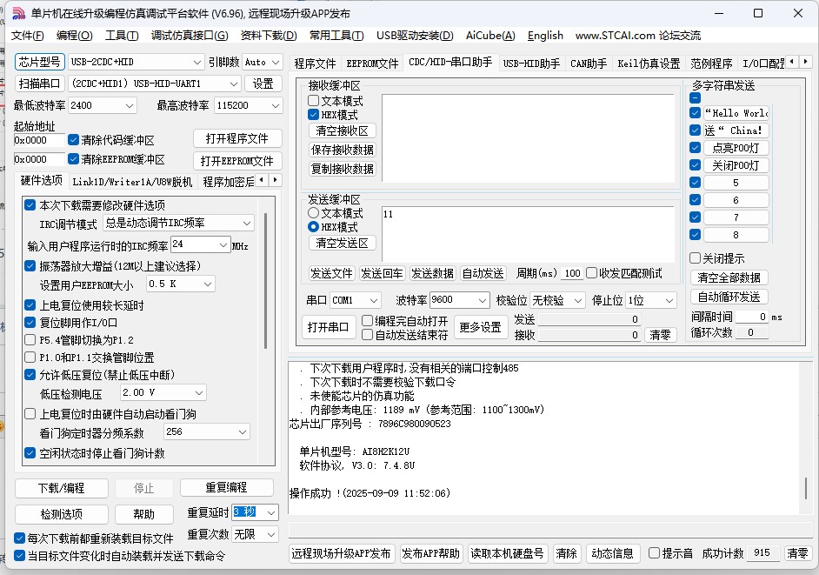Click the blue minus icon under 多字符串发送

point(695,98)
